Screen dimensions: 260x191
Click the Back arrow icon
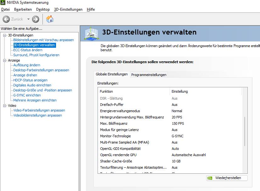[6, 19]
